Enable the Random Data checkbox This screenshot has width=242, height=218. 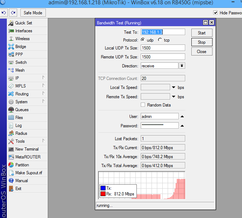click(x=143, y=105)
